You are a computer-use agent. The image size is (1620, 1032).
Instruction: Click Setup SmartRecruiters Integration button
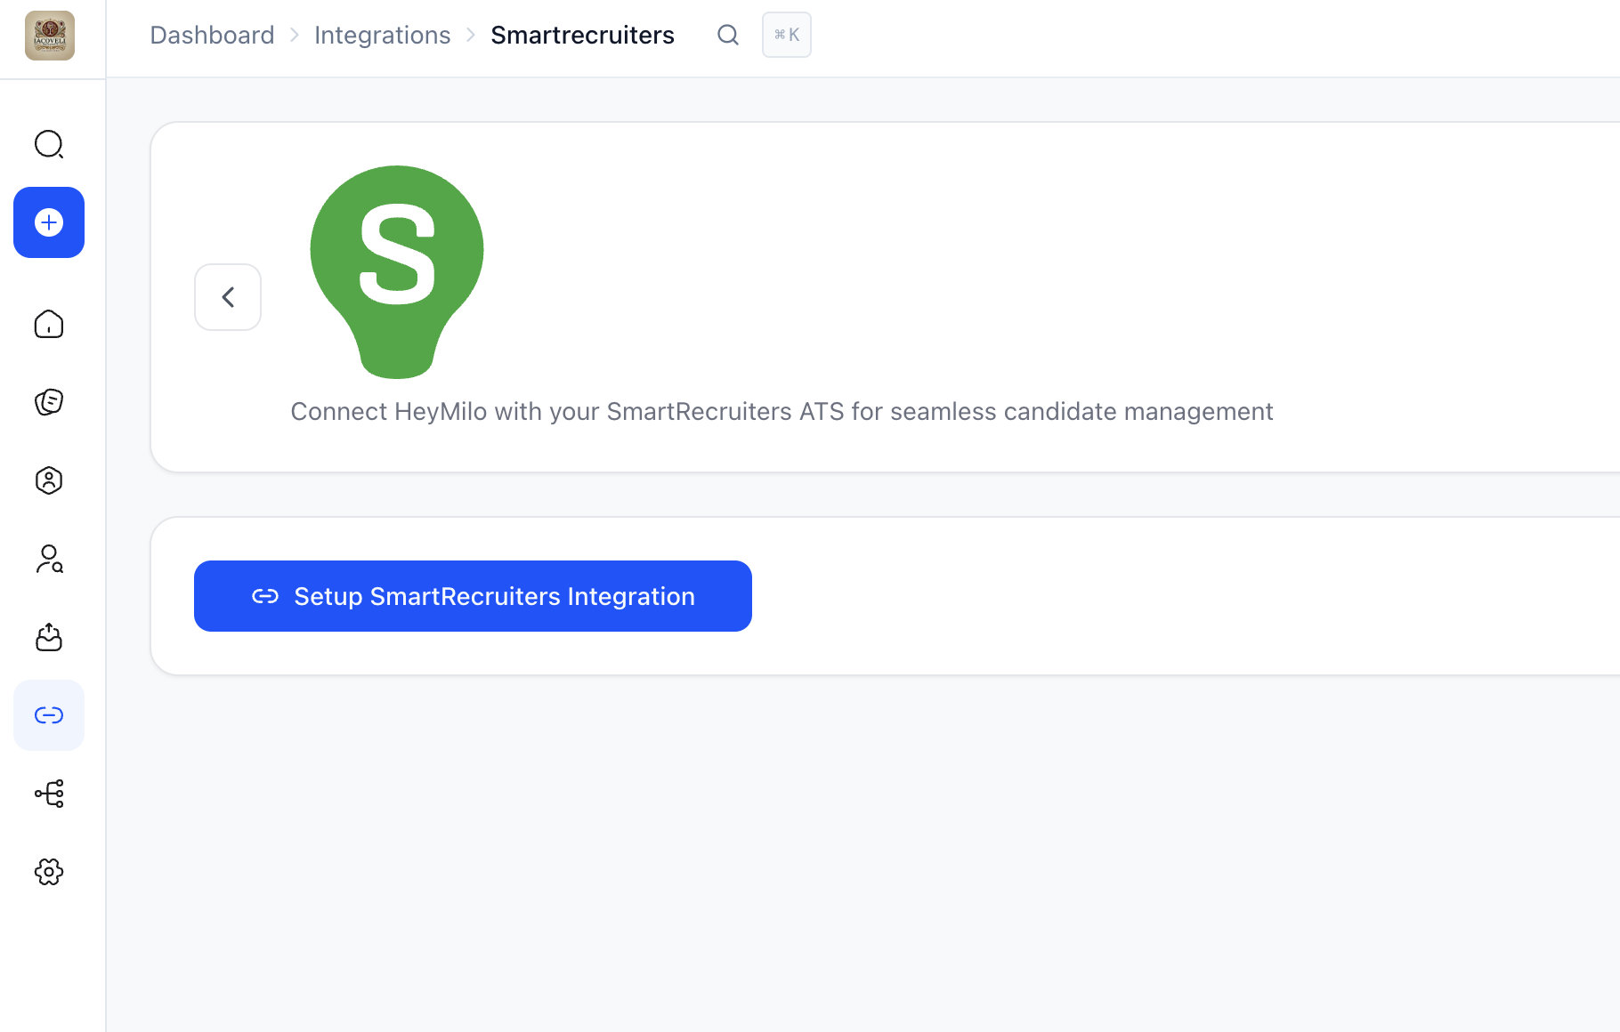coord(473,596)
